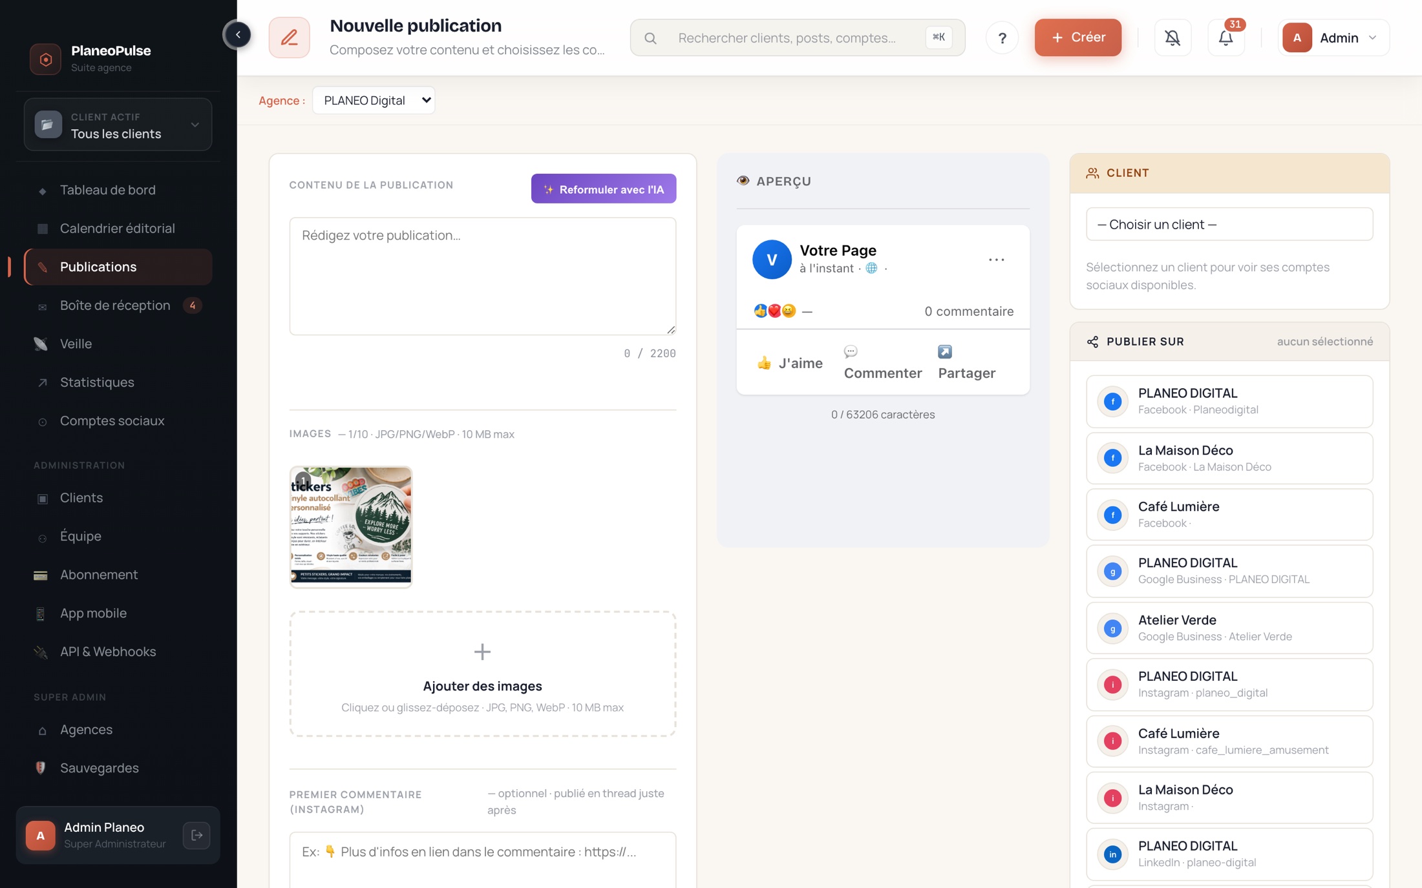The width and height of the screenshot is (1422, 888).
Task: Open Agences super admin page
Action: click(x=118, y=730)
